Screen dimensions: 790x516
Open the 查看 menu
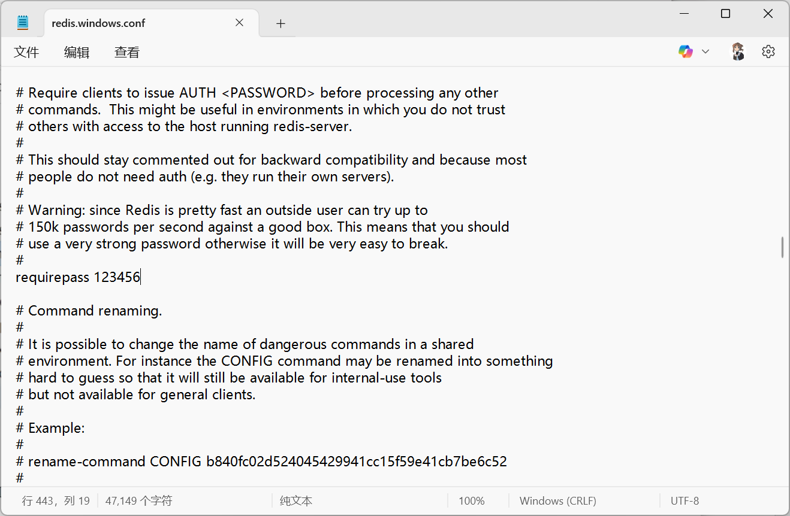127,52
